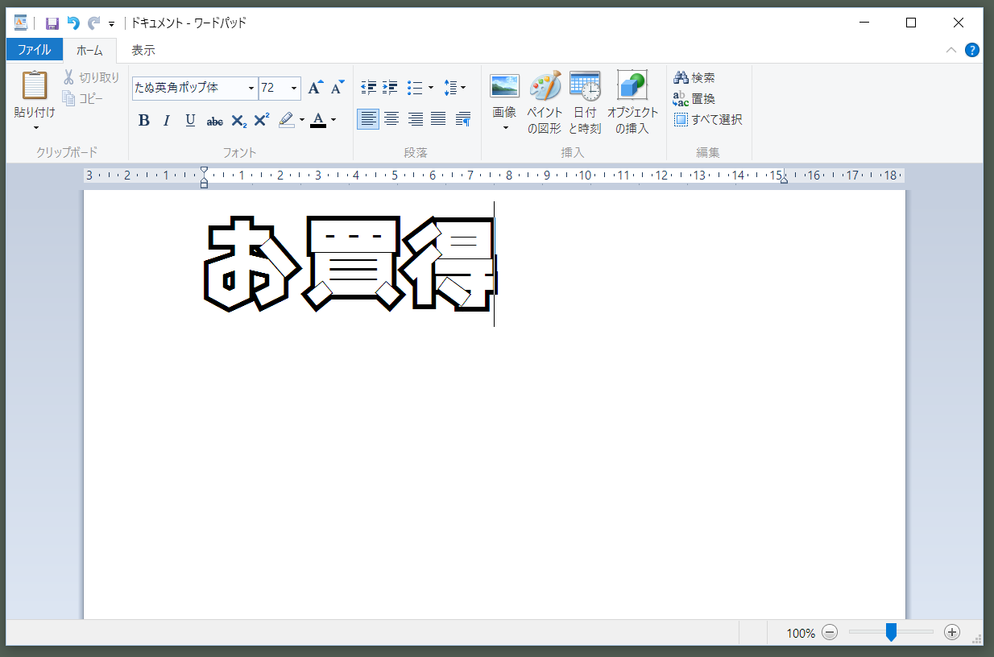Toggle underline formatting
994x657 pixels.
click(x=190, y=120)
